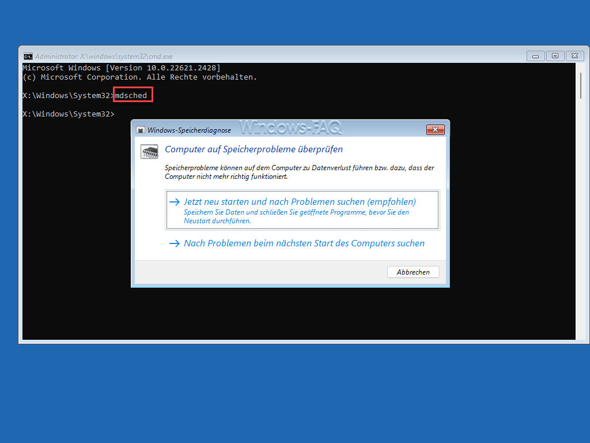Choose 'Jetzt neu starten und nach Problemen suchen'
Screen dimensions: 590x443
point(302,210)
